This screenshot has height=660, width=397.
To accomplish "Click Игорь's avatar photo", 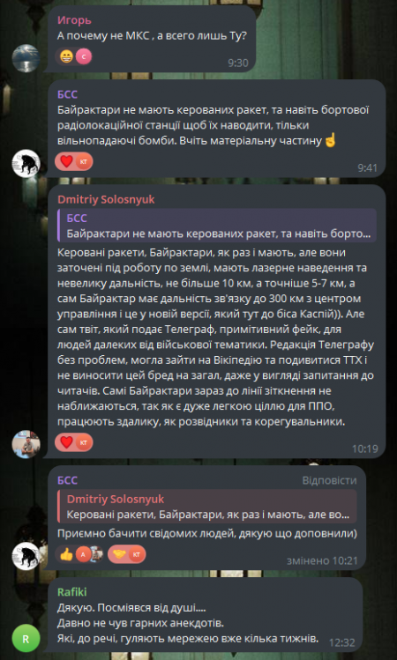I will (26, 58).
